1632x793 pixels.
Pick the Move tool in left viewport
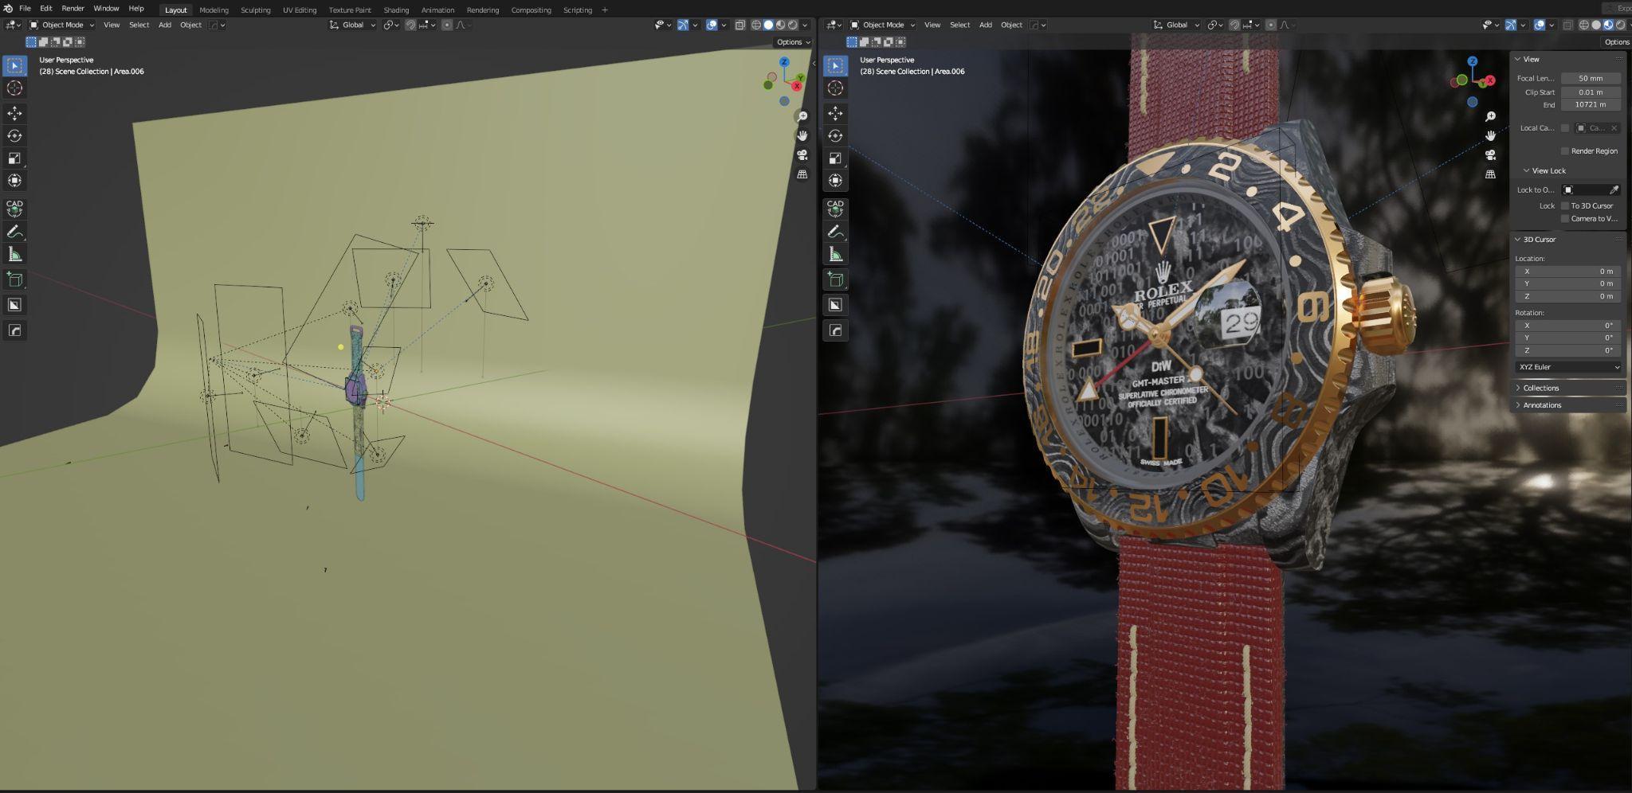tap(14, 113)
